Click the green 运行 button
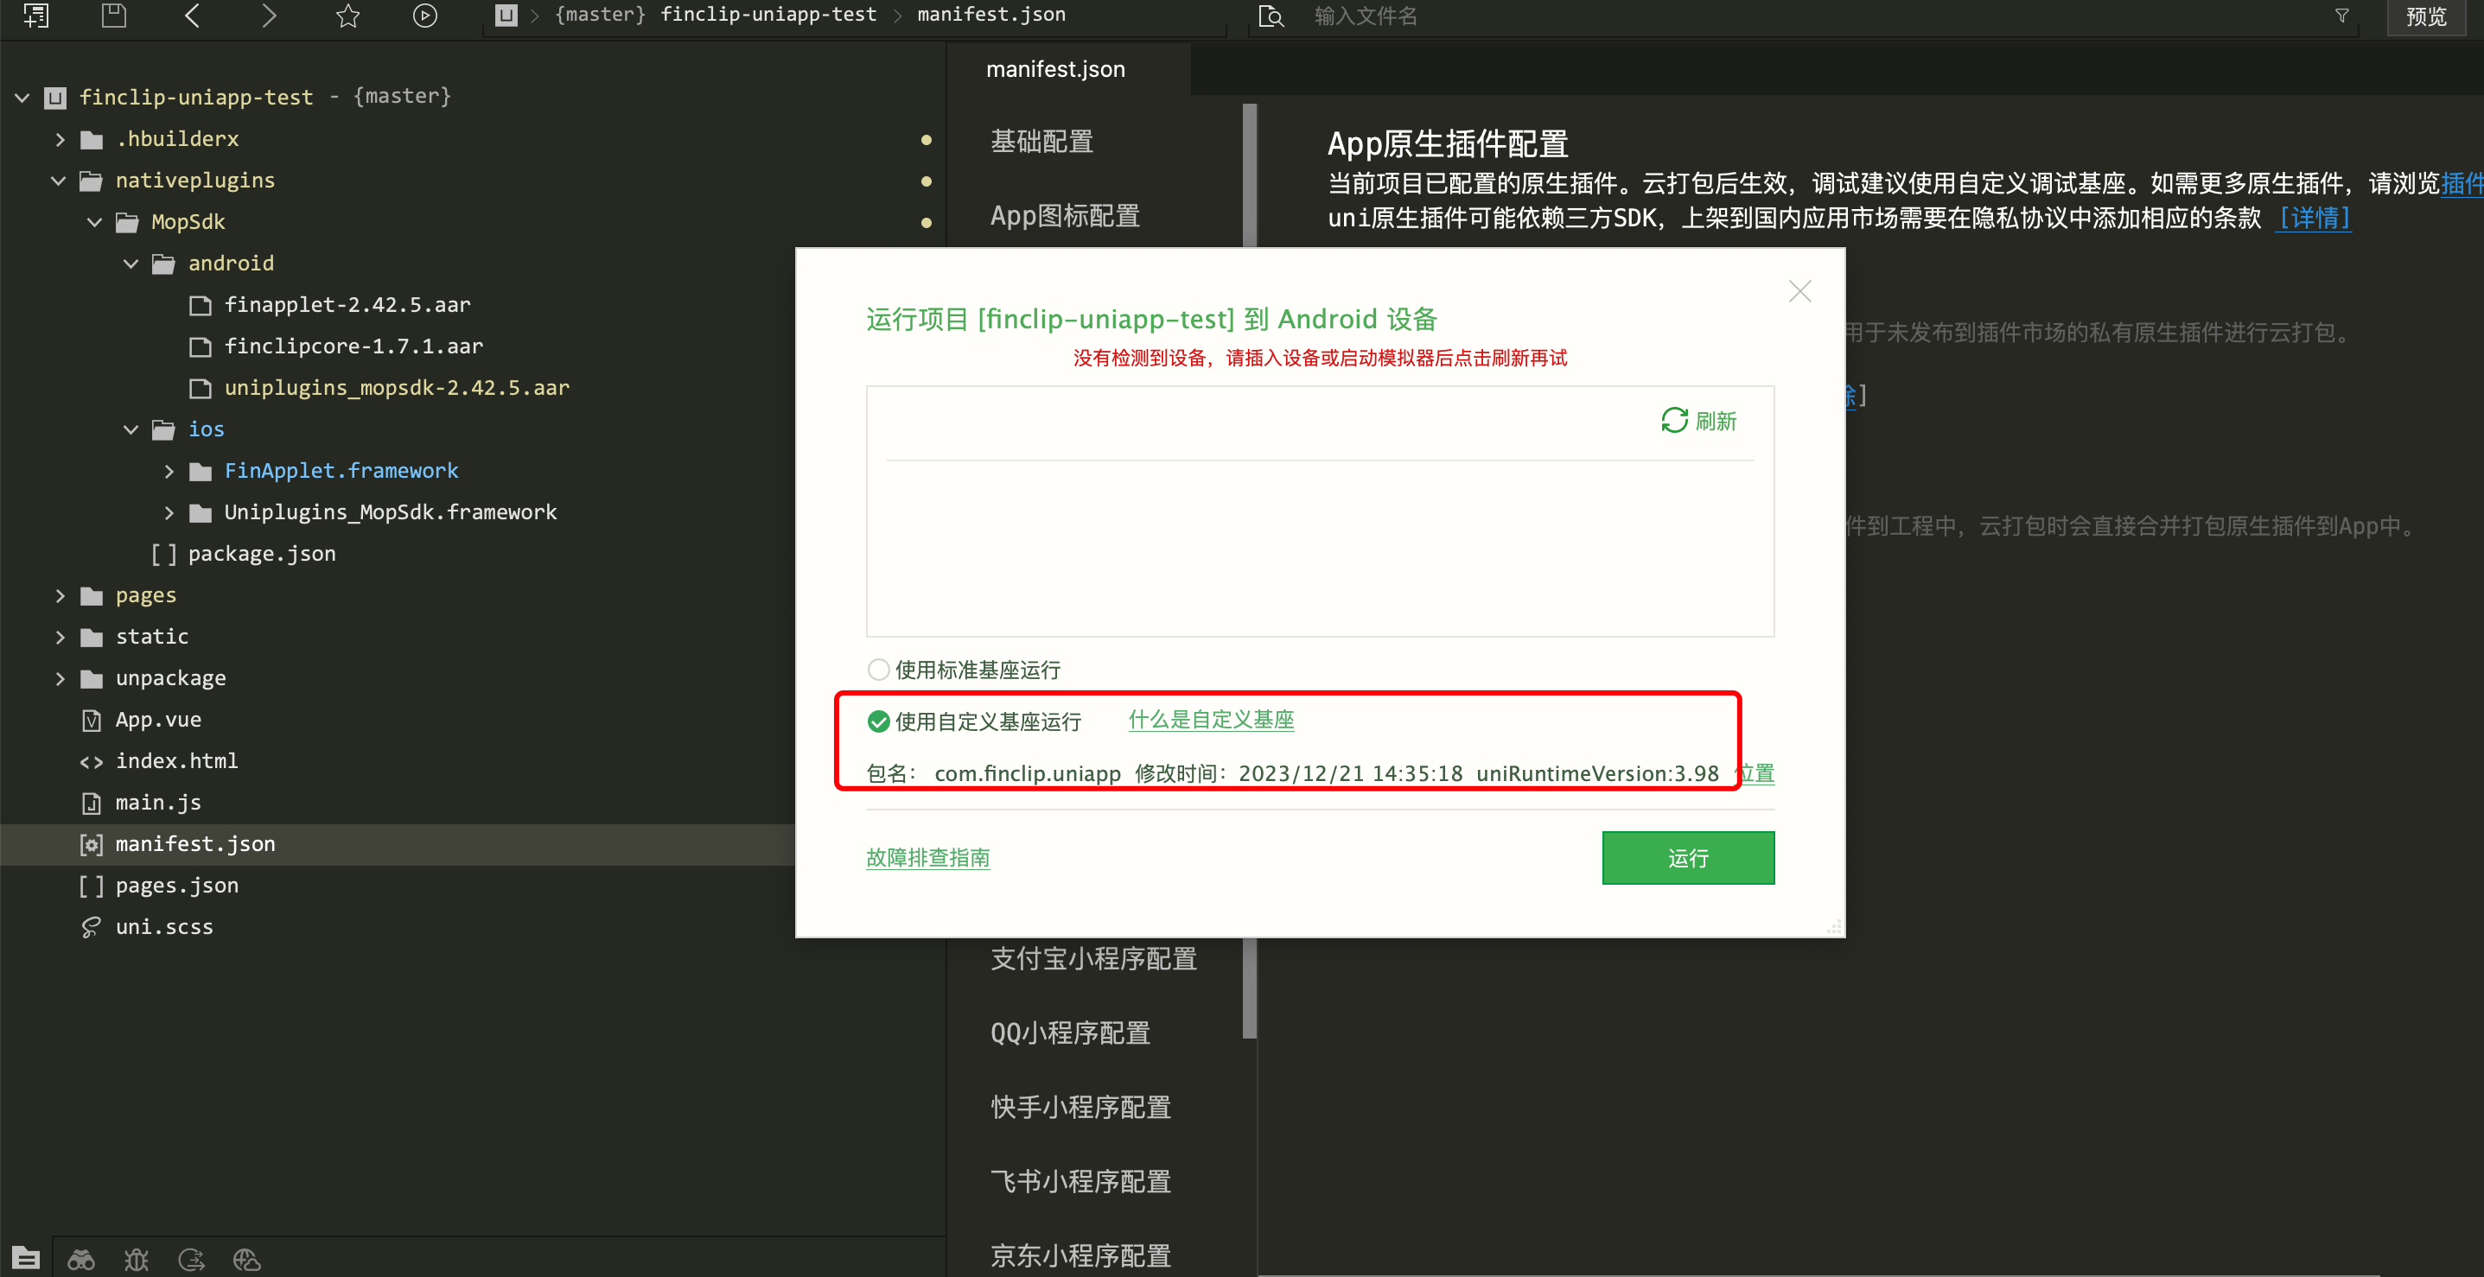The image size is (2484, 1277). click(x=1687, y=857)
